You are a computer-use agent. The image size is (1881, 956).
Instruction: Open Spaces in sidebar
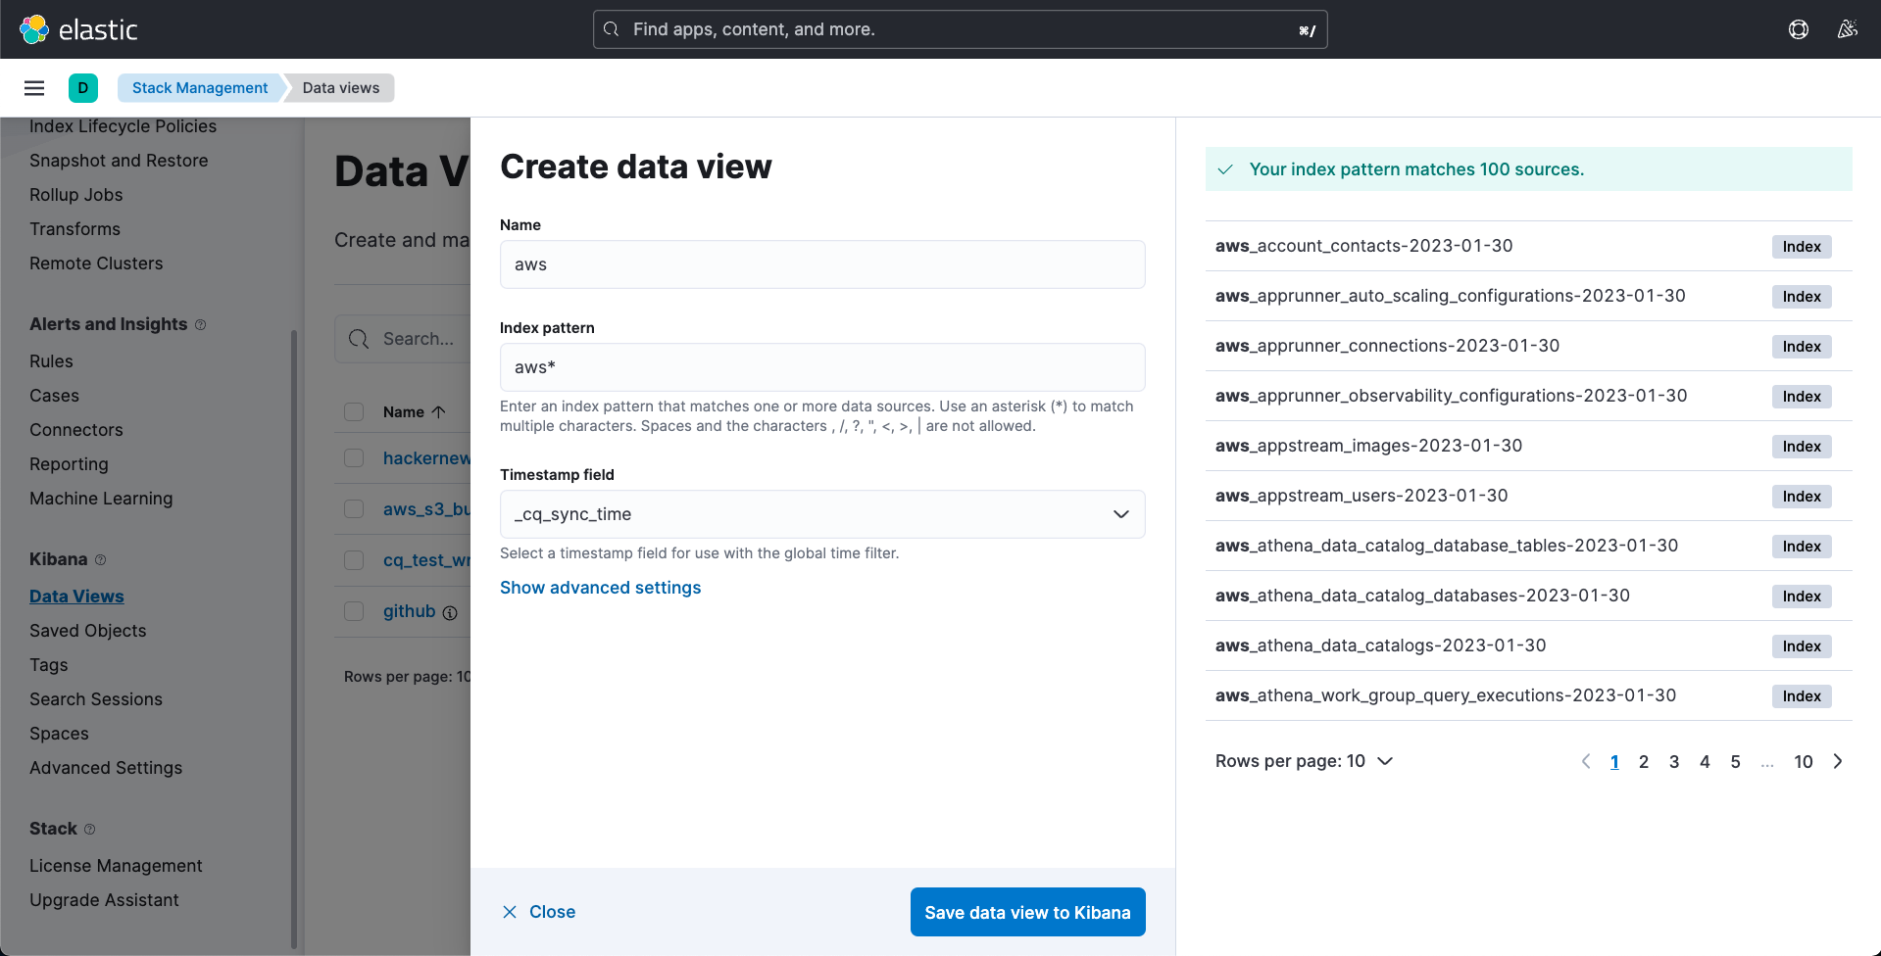(59, 734)
